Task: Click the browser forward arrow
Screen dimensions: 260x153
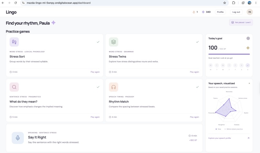Action: coord(9,3)
